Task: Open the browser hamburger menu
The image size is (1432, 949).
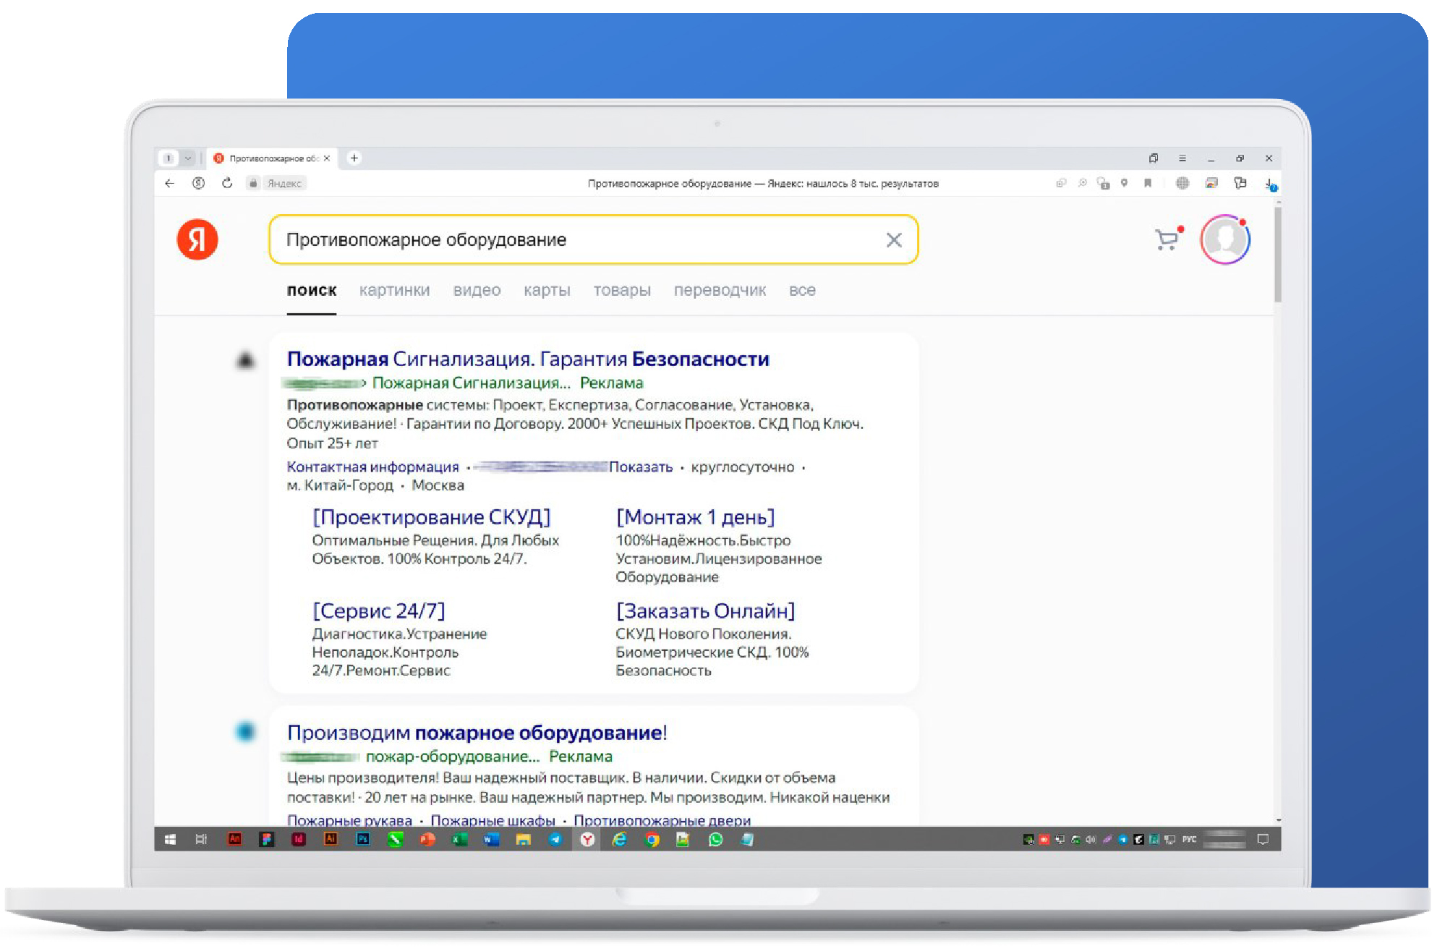Action: (x=1182, y=158)
